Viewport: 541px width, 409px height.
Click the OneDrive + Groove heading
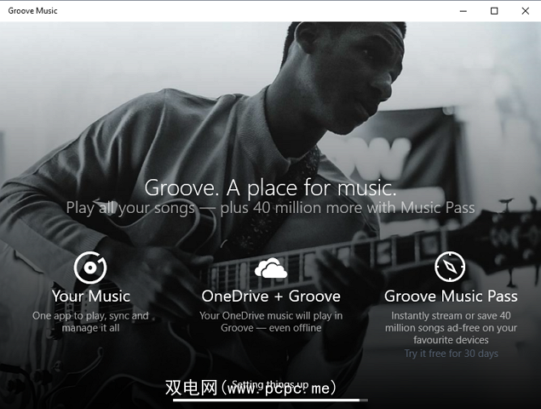pyautogui.click(x=271, y=297)
